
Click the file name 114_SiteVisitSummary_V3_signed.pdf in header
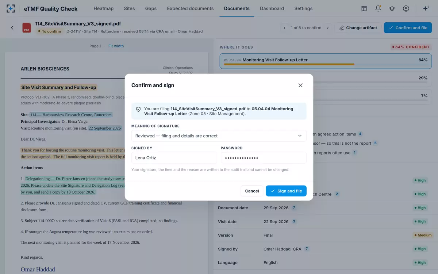[x=78, y=24]
